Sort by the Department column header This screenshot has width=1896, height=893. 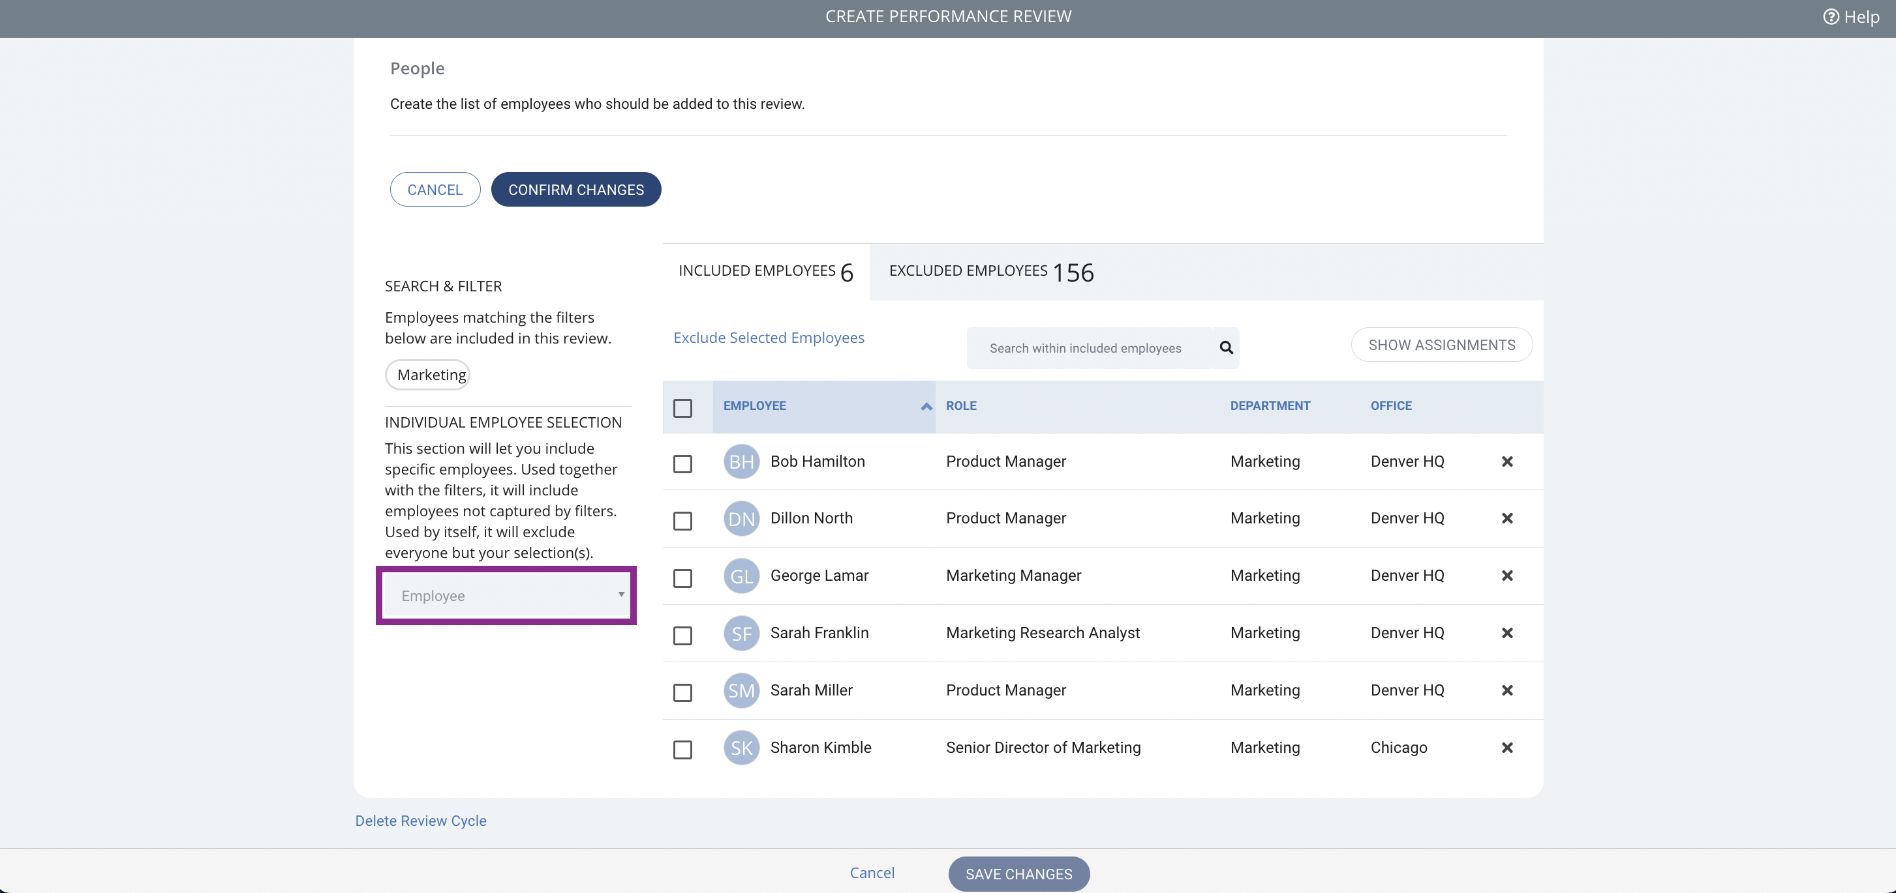click(1270, 405)
